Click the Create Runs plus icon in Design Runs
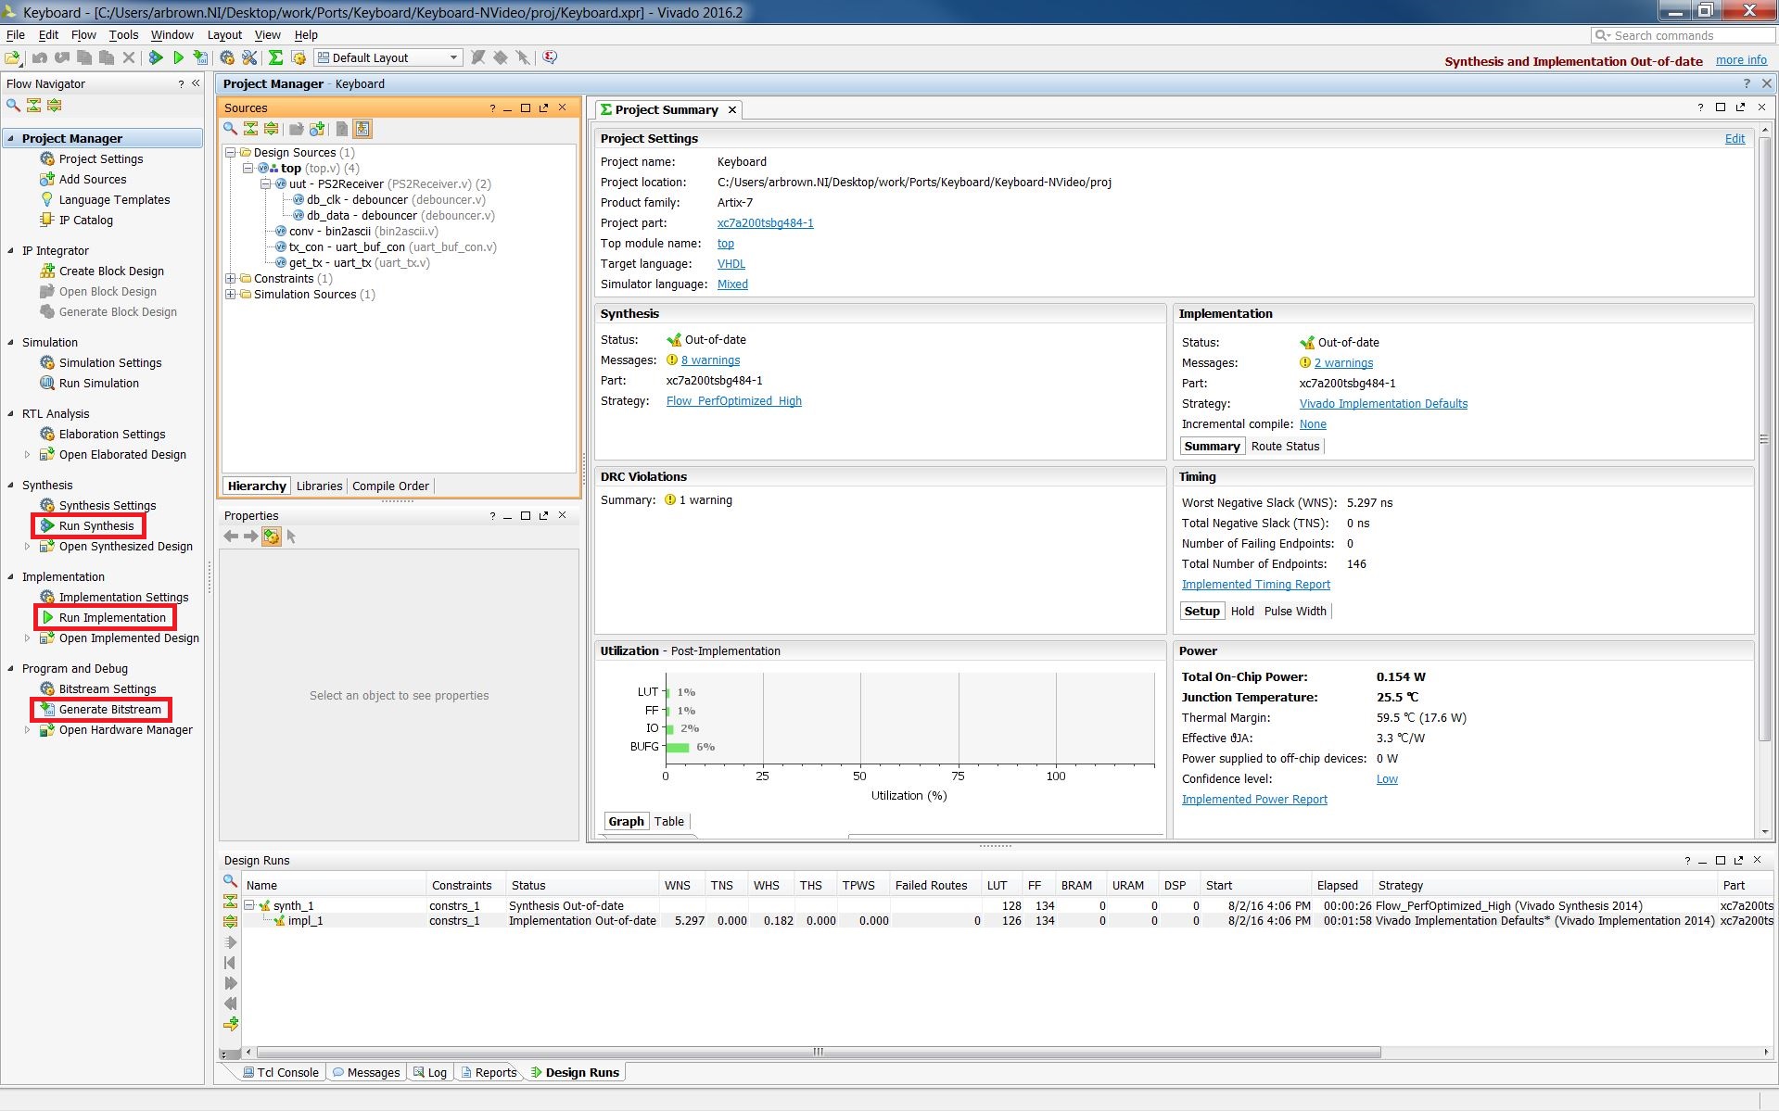The height and width of the screenshot is (1111, 1779). coord(231,1024)
